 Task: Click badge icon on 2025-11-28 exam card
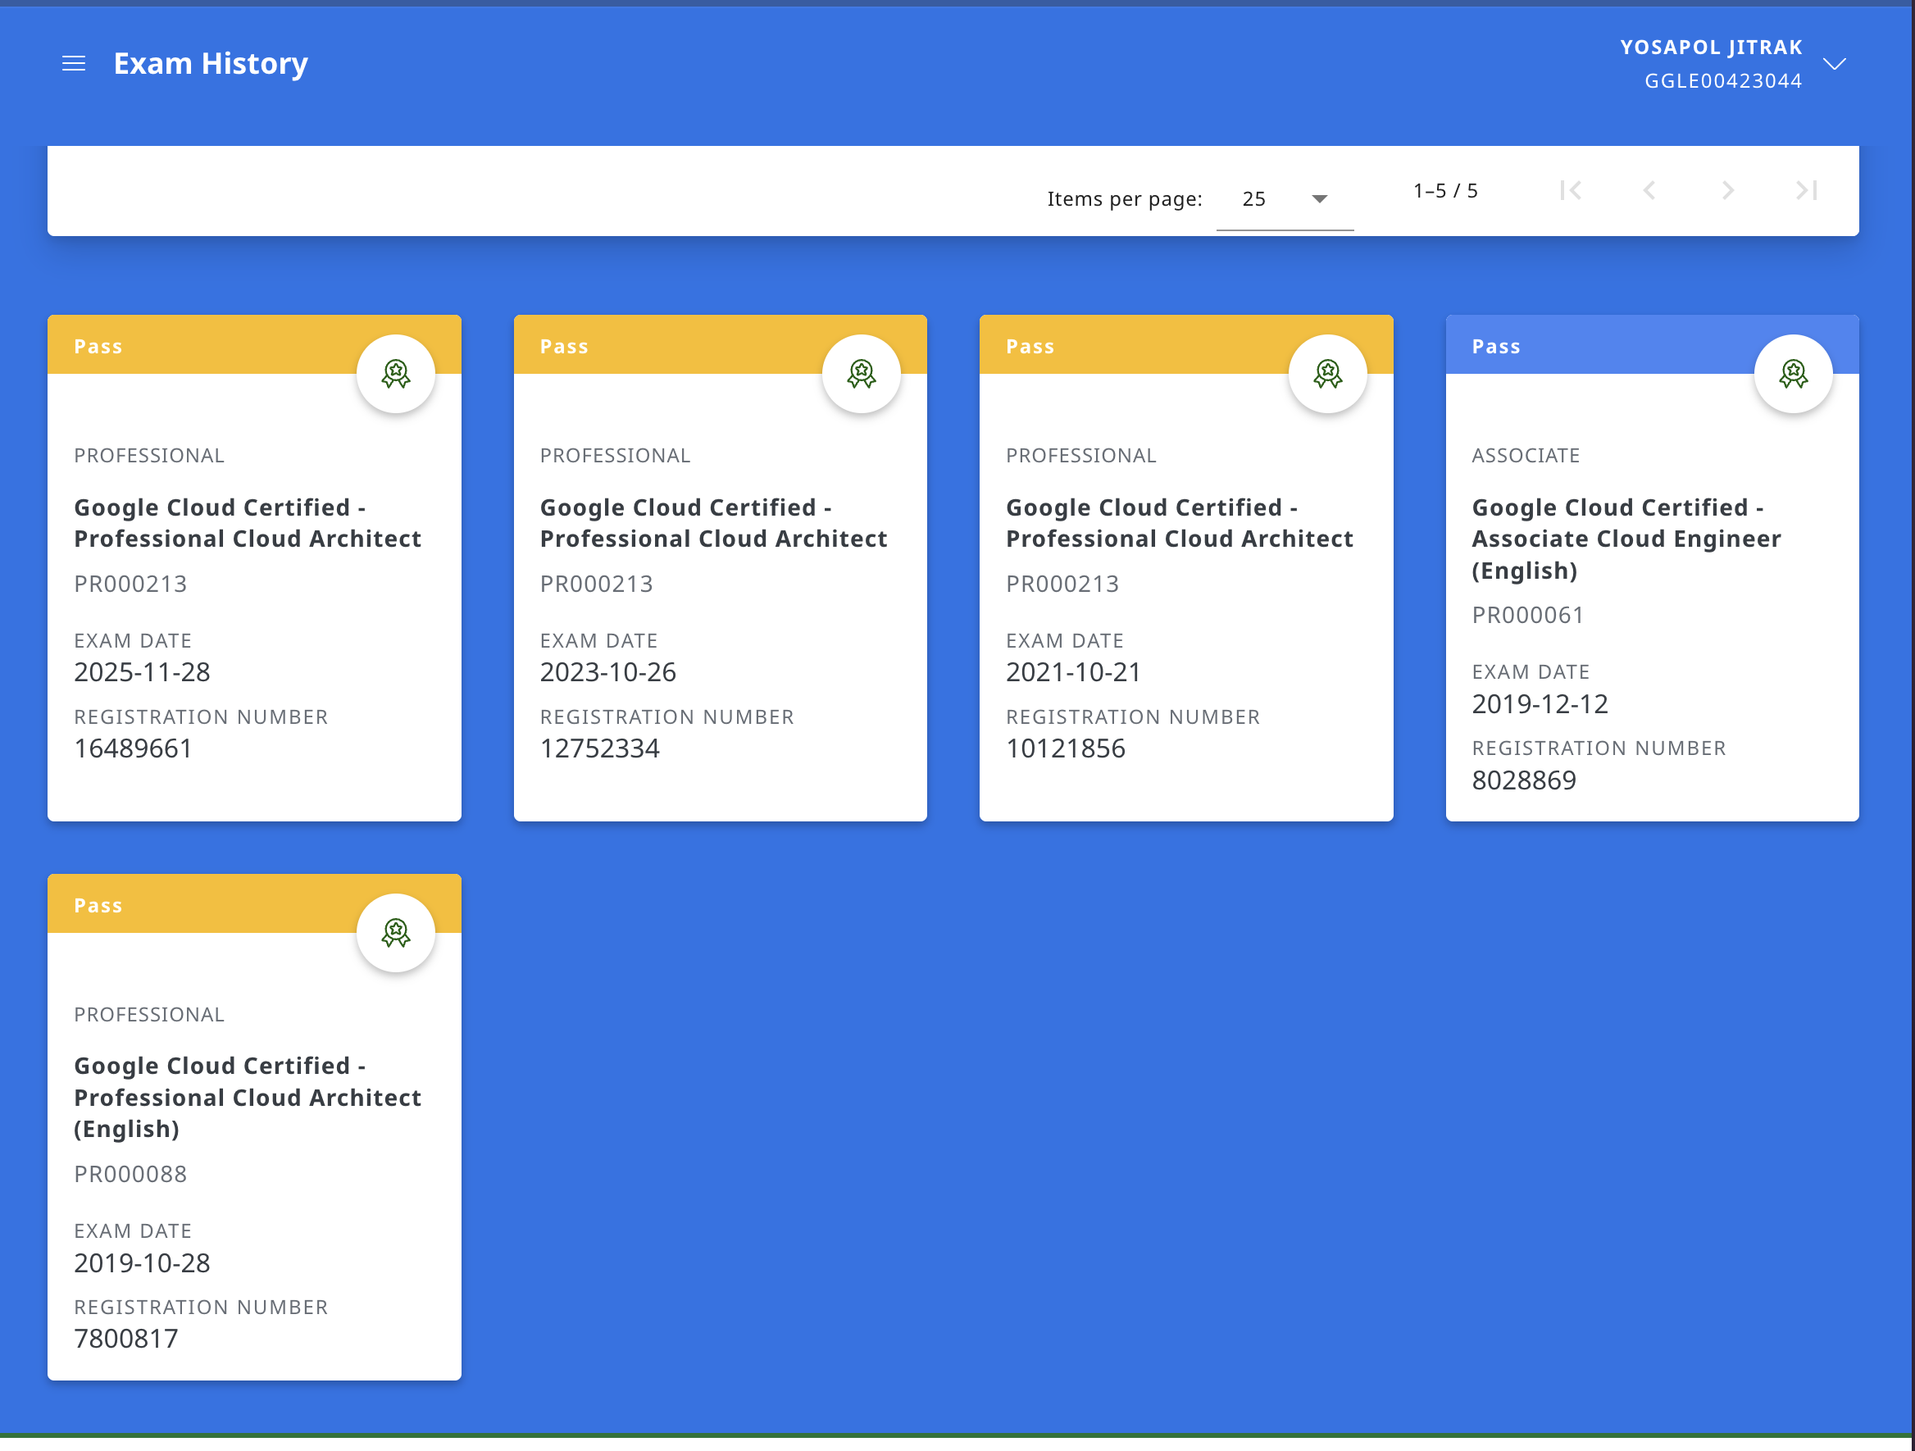[396, 374]
